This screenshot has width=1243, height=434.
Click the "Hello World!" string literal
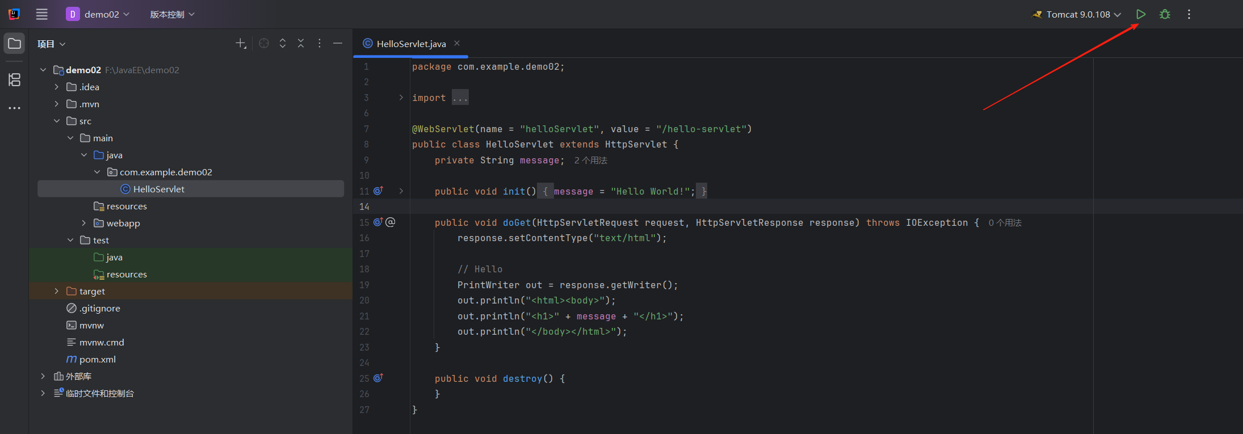[650, 192]
